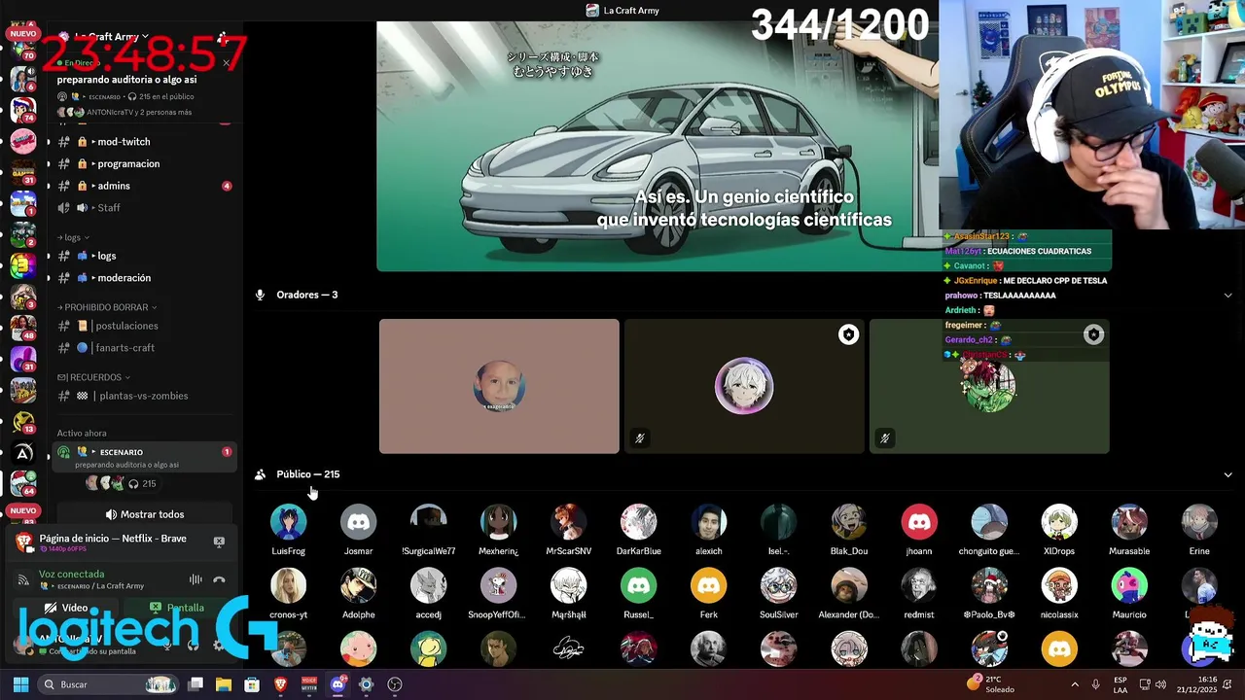This screenshot has width=1245, height=700.
Task: Select nicolassix's avatar
Action: pyautogui.click(x=1058, y=586)
